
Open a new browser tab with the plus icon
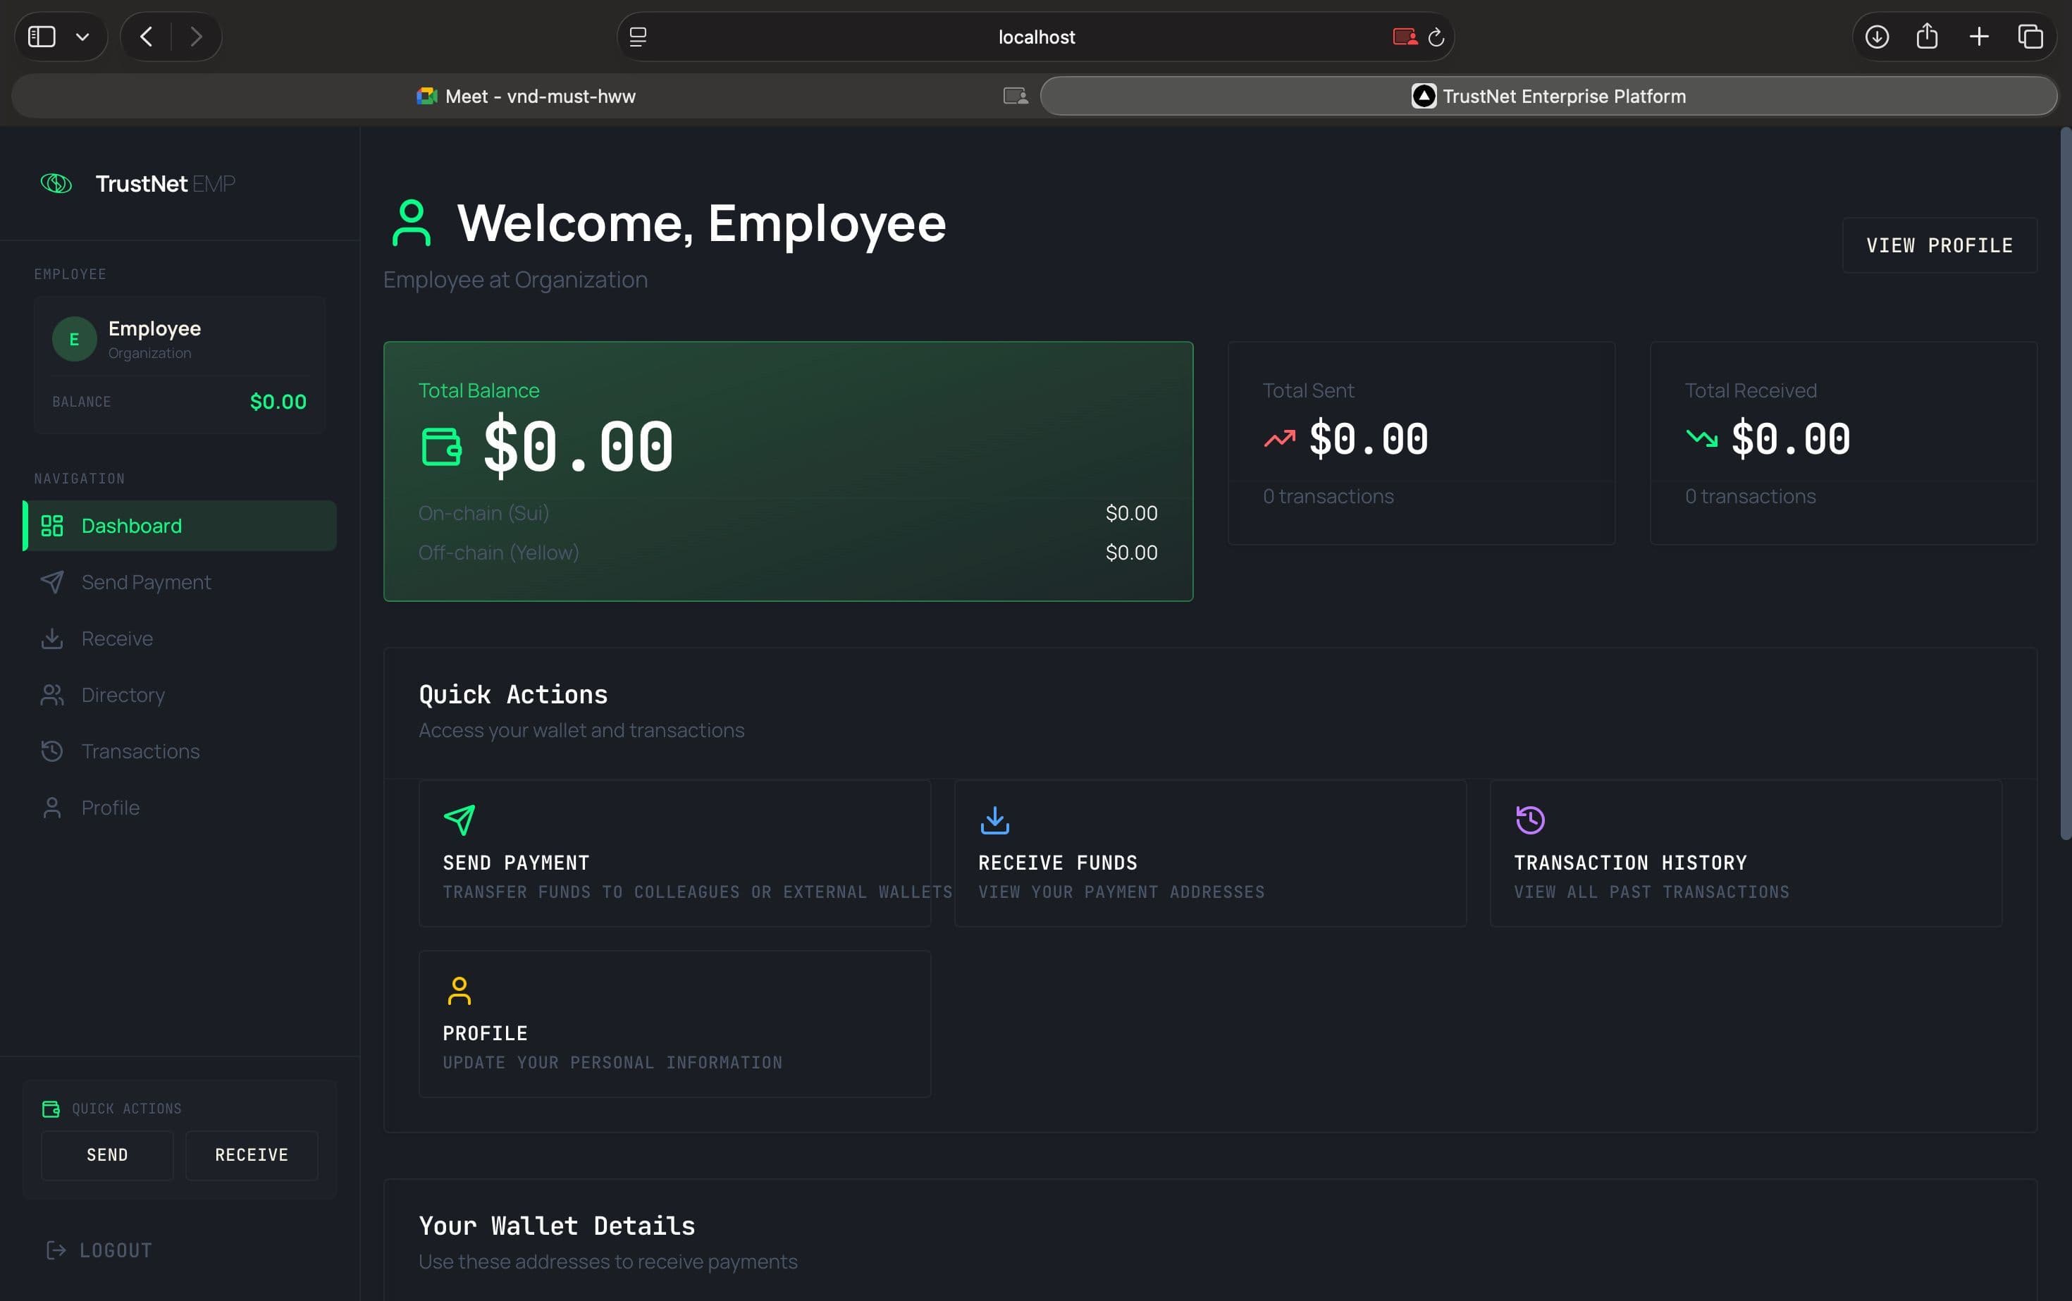click(1979, 36)
